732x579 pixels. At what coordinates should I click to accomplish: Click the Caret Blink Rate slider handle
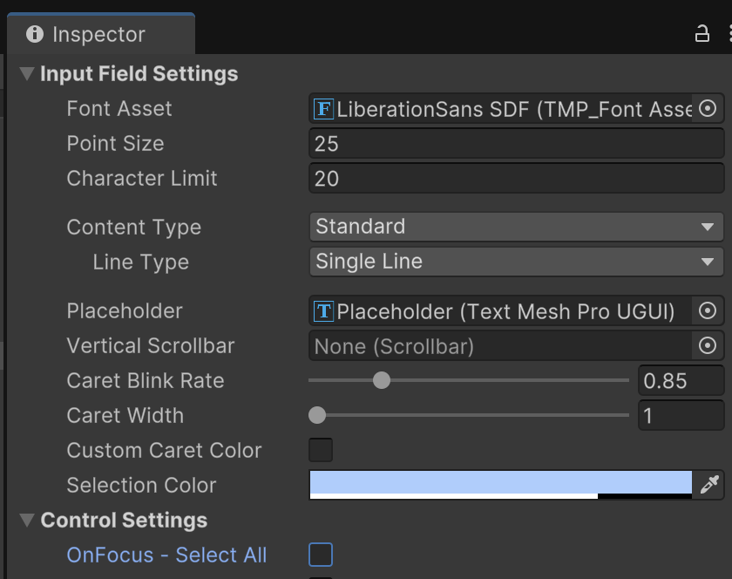point(381,380)
